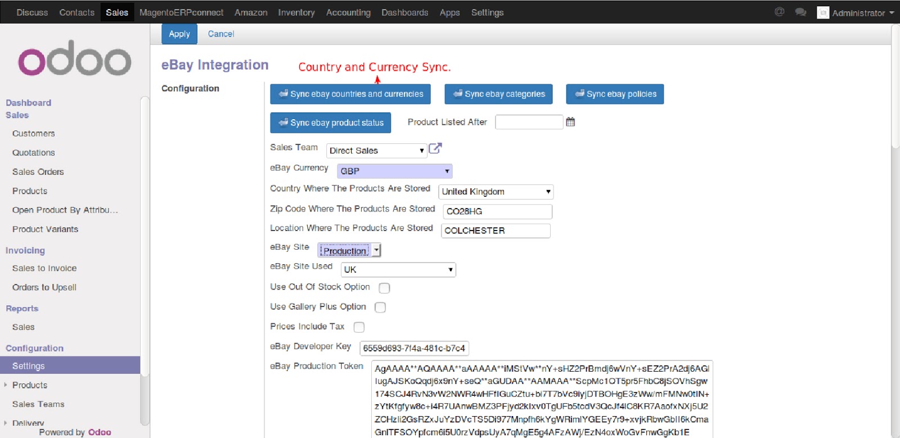
Task: Click Location field COLCHESTER
Action: coord(496,231)
